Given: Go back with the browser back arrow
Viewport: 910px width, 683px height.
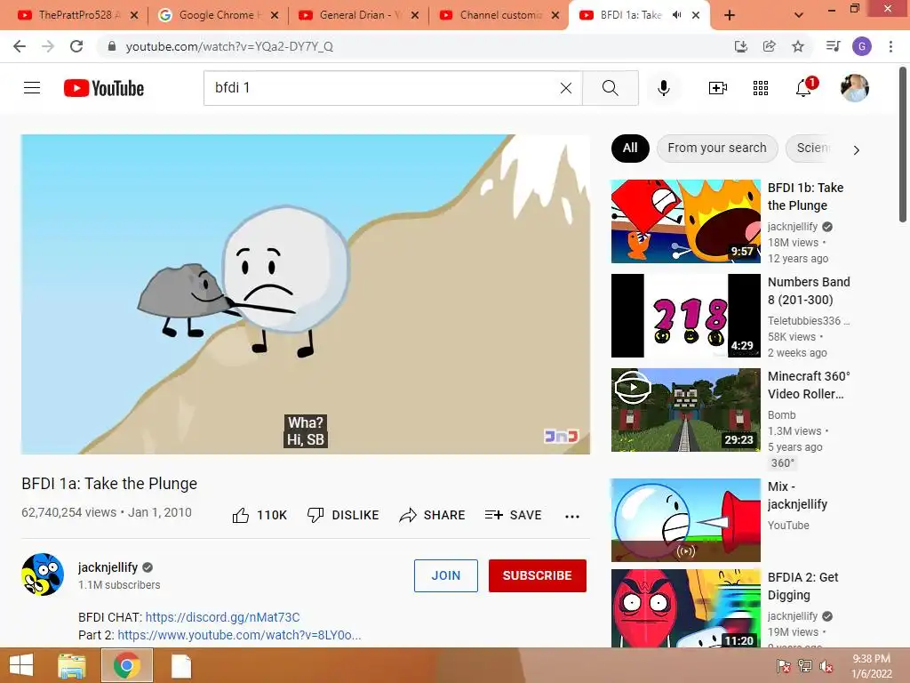Looking at the screenshot, I should click(x=20, y=46).
